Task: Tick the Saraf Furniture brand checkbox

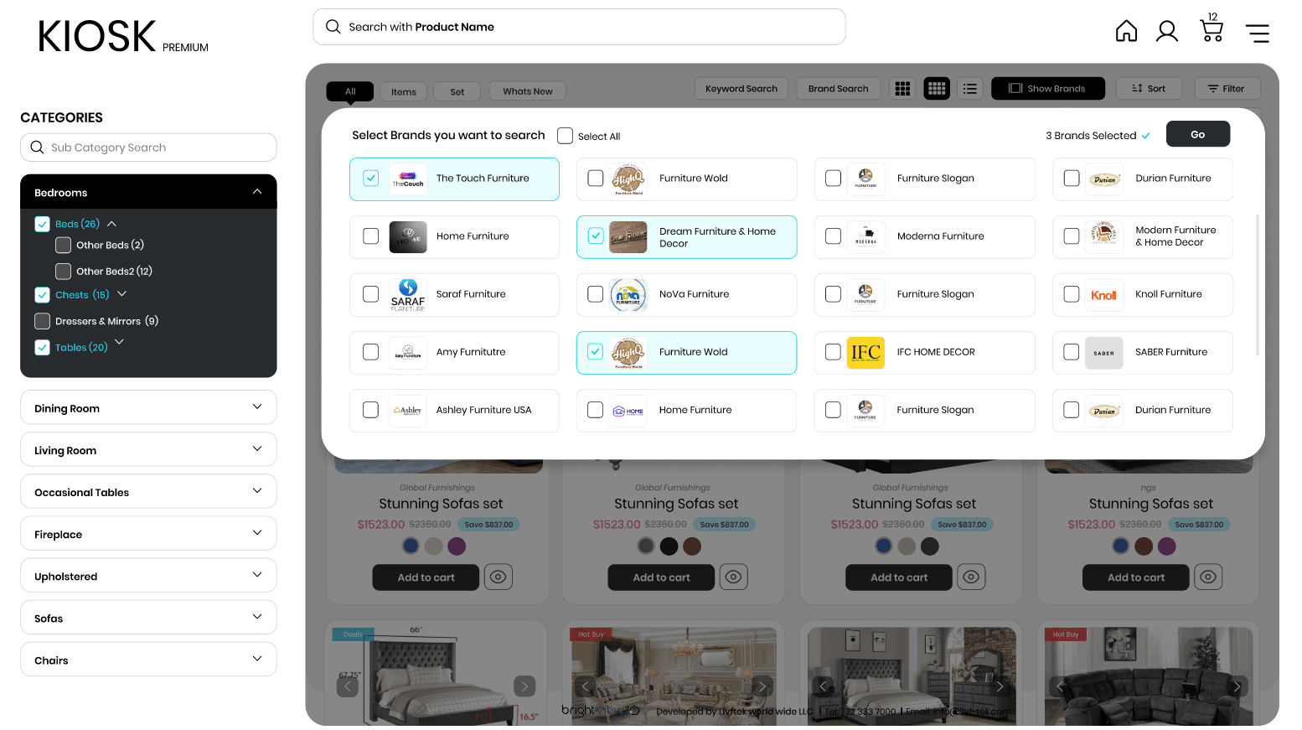Action: [371, 294]
